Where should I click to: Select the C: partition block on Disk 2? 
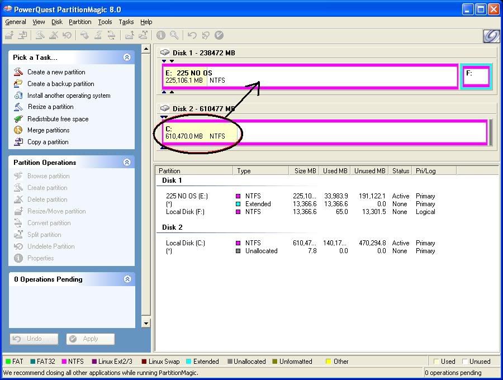click(325, 132)
